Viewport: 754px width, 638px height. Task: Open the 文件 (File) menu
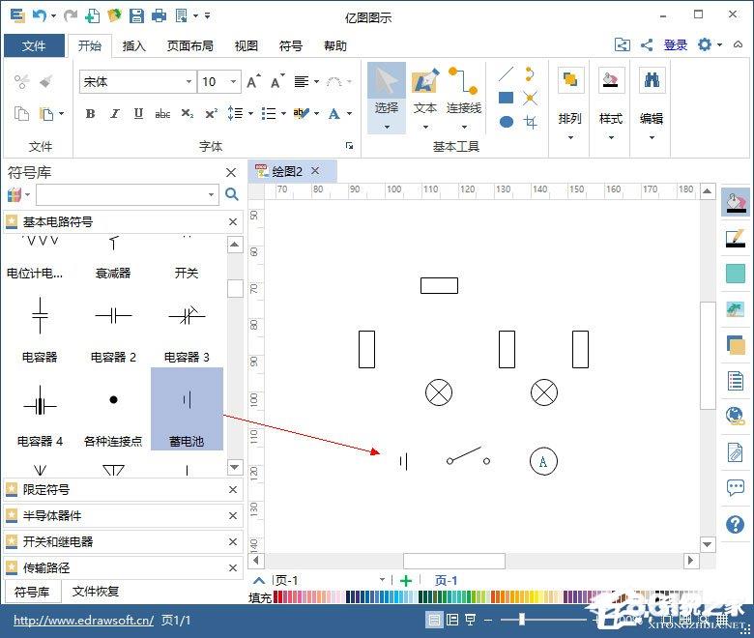coord(34,45)
